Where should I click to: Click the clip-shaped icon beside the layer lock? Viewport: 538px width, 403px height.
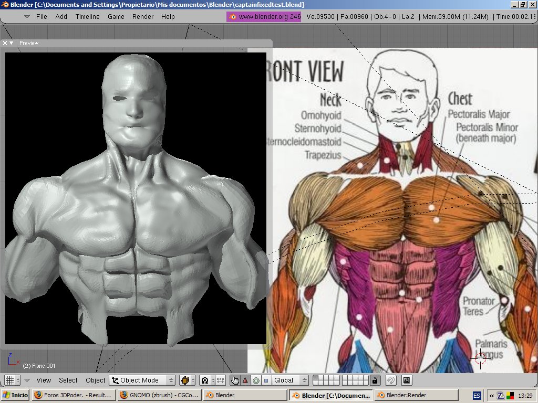391,380
